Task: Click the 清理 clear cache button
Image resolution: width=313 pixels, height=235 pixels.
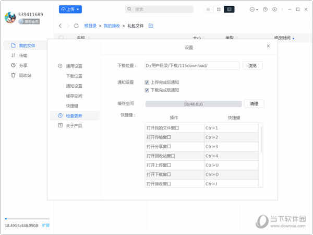Action: tap(254, 104)
